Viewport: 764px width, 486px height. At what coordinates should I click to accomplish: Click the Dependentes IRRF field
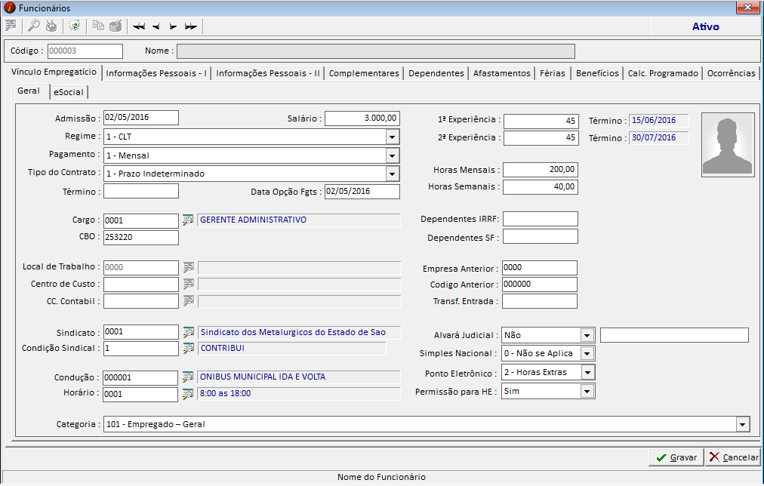[541, 219]
